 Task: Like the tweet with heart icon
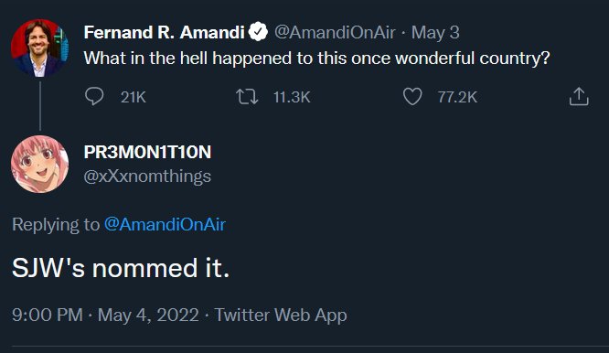click(412, 97)
